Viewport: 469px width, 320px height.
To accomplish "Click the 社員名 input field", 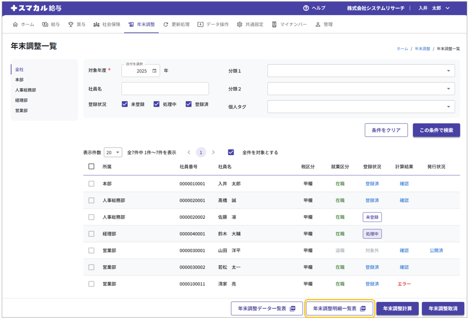I will pos(165,89).
